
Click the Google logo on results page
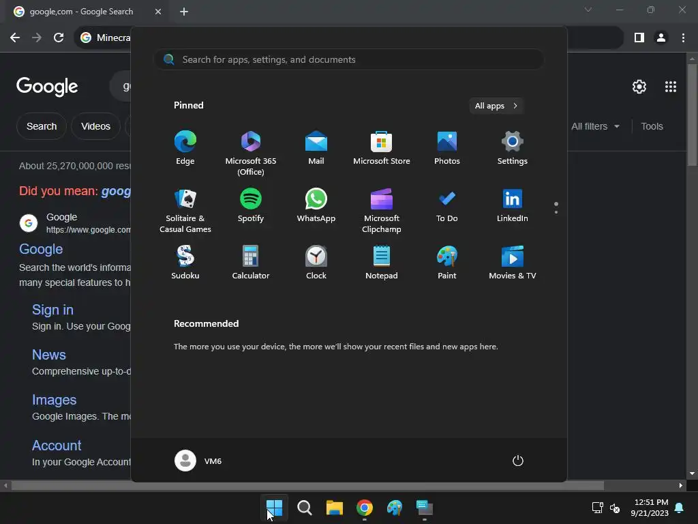pos(47,87)
